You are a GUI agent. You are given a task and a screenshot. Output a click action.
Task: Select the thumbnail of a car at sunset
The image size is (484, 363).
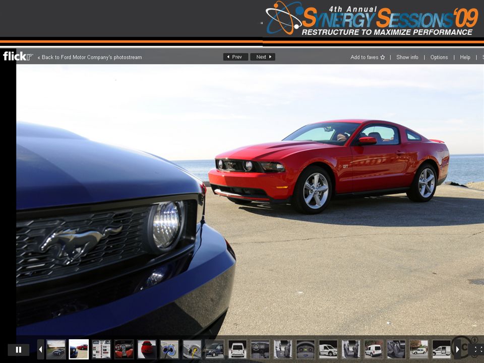pos(56,349)
